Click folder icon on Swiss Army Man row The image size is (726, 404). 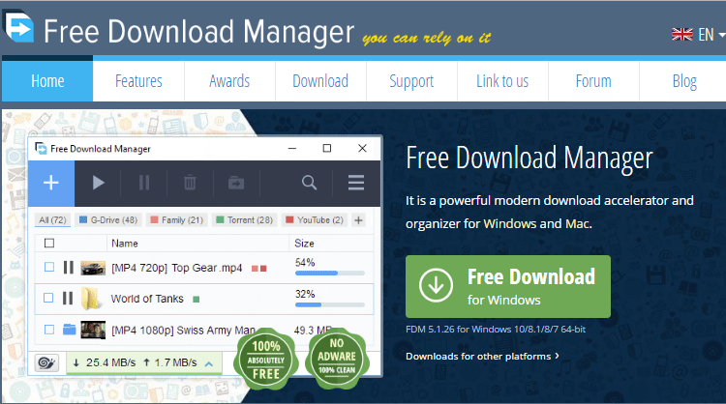click(69, 330)
